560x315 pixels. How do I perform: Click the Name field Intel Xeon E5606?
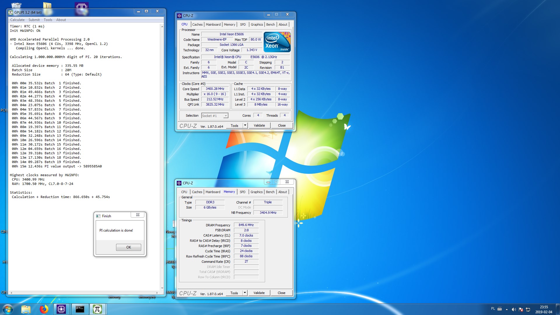coord(232,34)
